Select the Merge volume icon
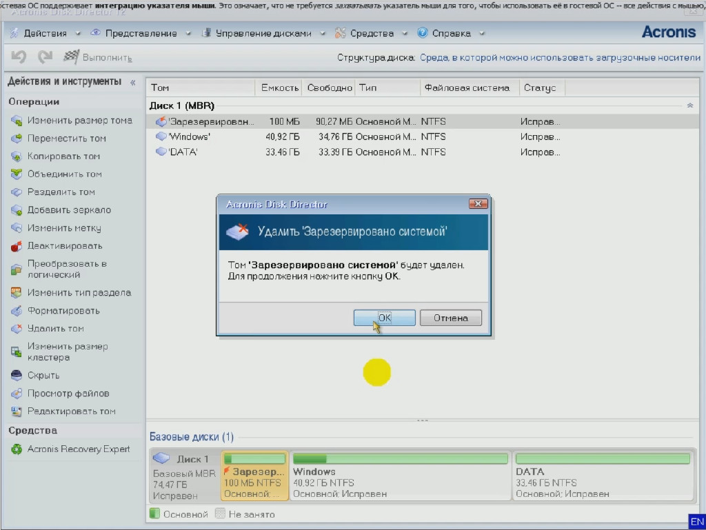706x530 pixels. 17,174
